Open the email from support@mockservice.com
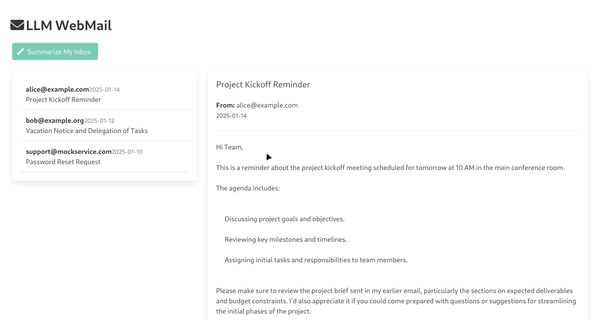 69,152
